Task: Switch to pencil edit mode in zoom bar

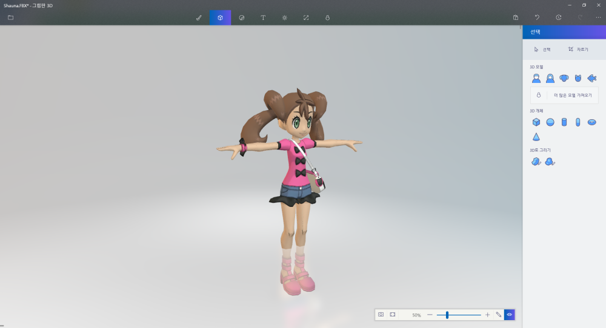Action: [499, 315]
